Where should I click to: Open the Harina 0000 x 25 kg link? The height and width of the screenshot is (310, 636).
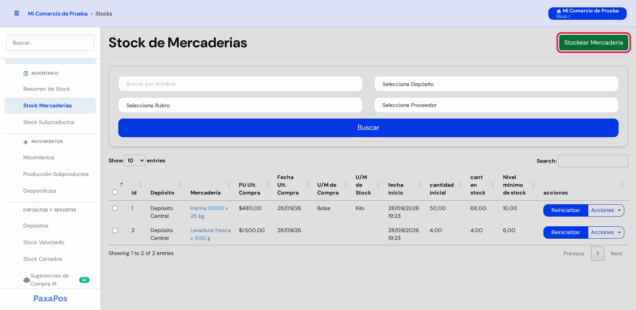click(209, 212)
